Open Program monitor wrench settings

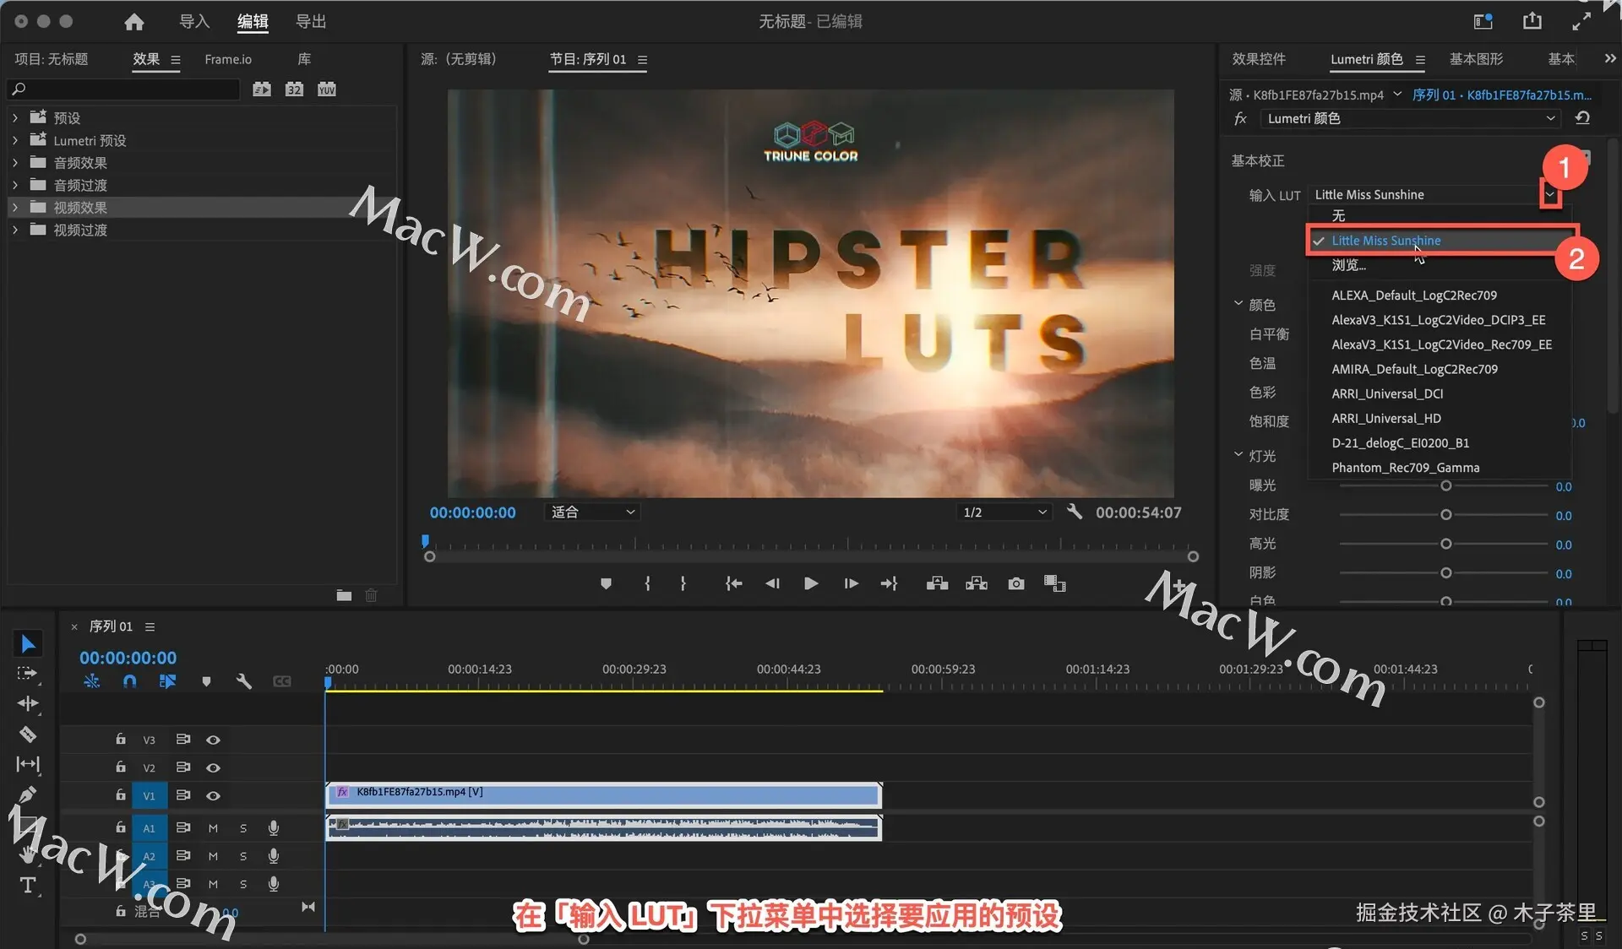tap(1075, 512)
